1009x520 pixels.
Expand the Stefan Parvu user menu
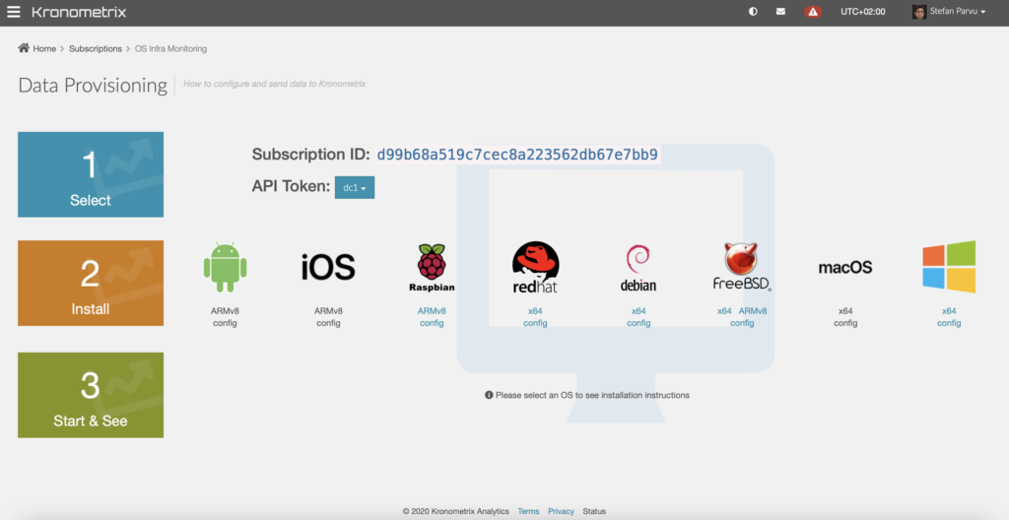958,11
